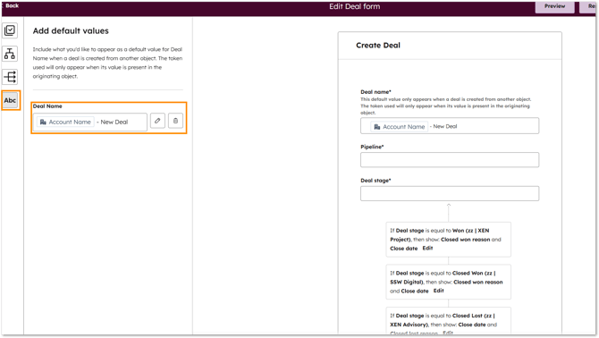Click the Preview button
The width and height of the screenshot is (599, 338).
[x=554, y=6]
